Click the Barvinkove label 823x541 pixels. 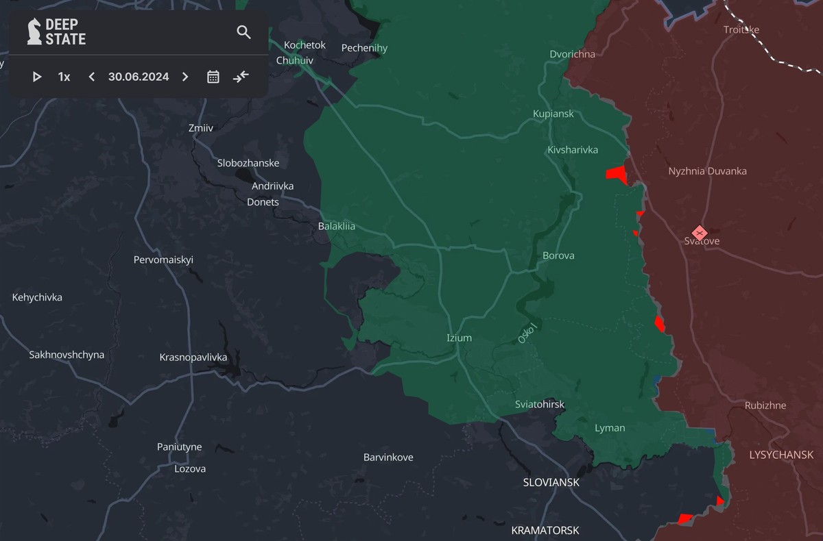tap(388, 457)
